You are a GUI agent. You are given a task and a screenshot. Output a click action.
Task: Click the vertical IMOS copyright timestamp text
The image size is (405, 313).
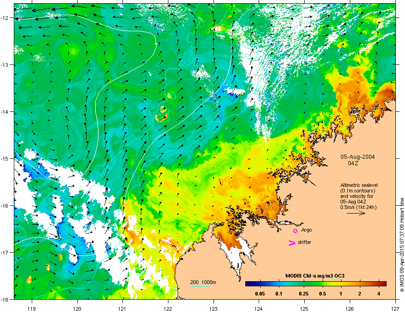point(402,245)
